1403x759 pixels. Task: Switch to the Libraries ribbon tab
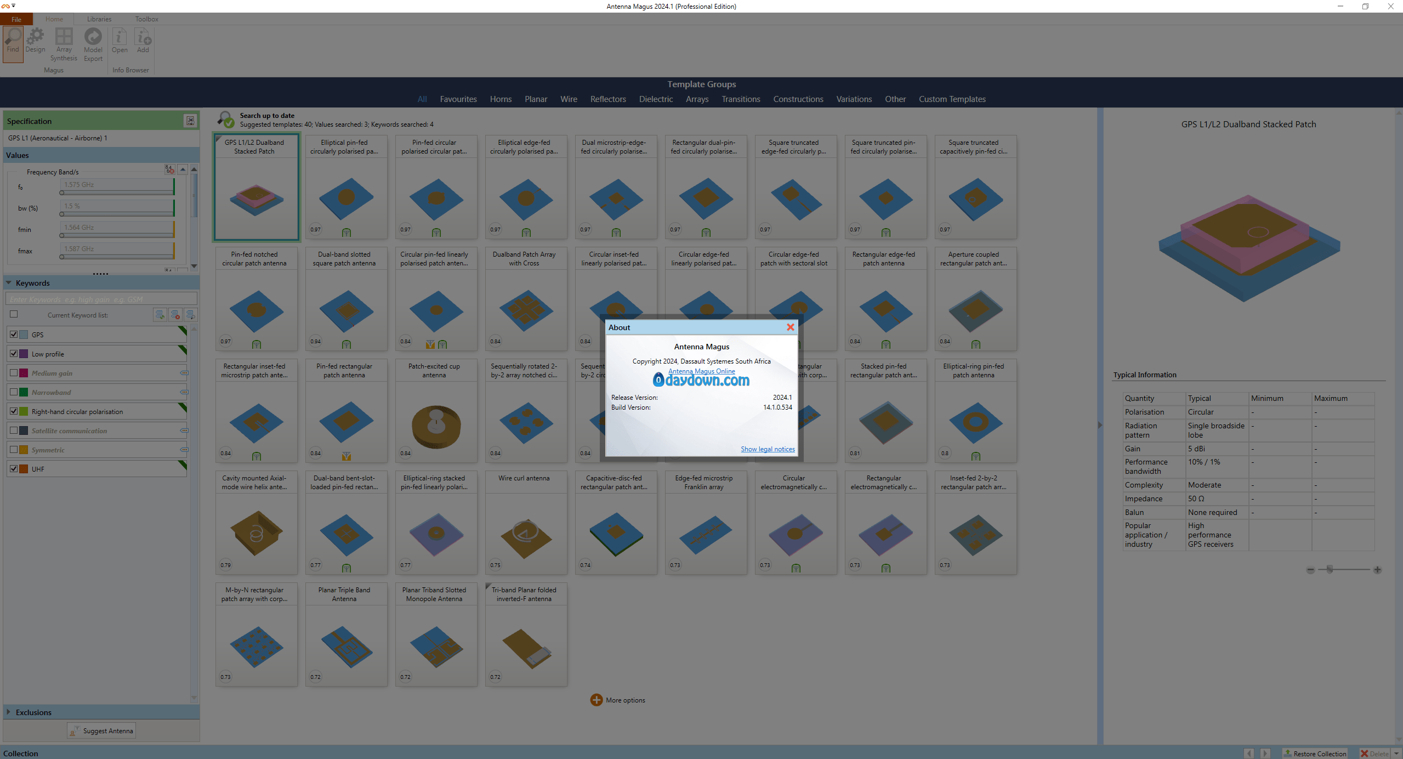[x=99, y=19]
